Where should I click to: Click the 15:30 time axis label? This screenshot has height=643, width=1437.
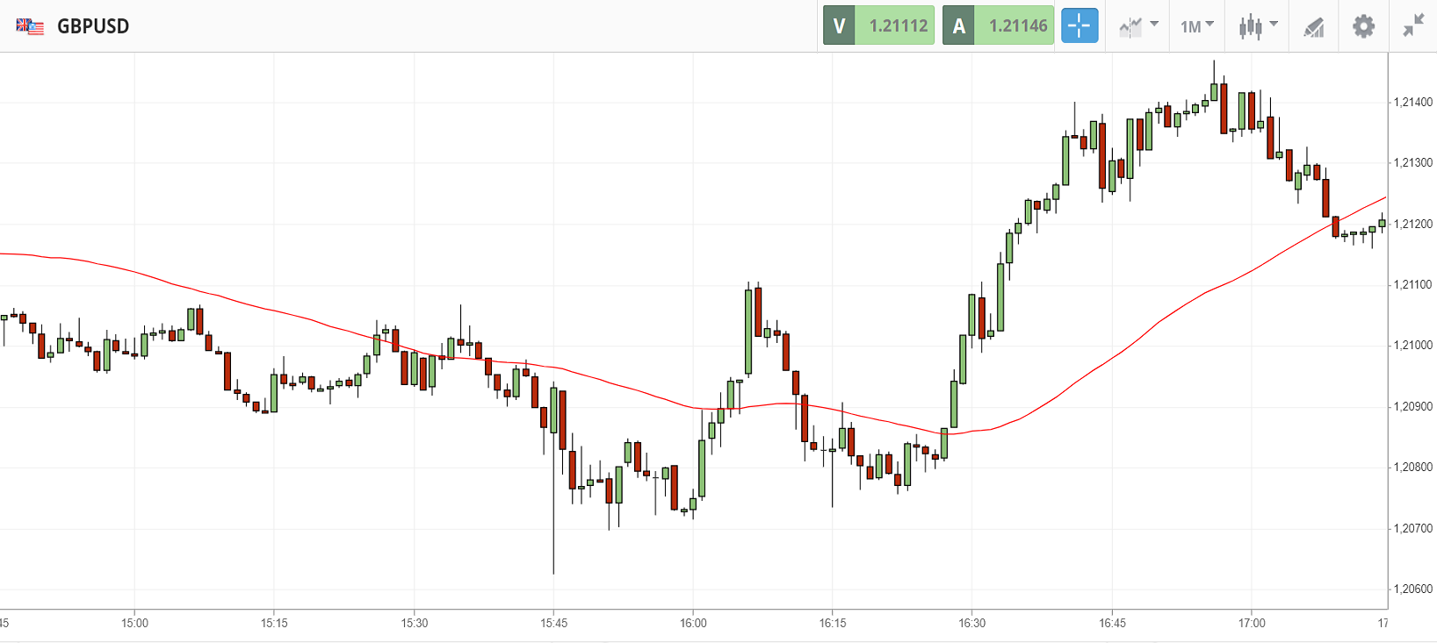click(415, 623)
